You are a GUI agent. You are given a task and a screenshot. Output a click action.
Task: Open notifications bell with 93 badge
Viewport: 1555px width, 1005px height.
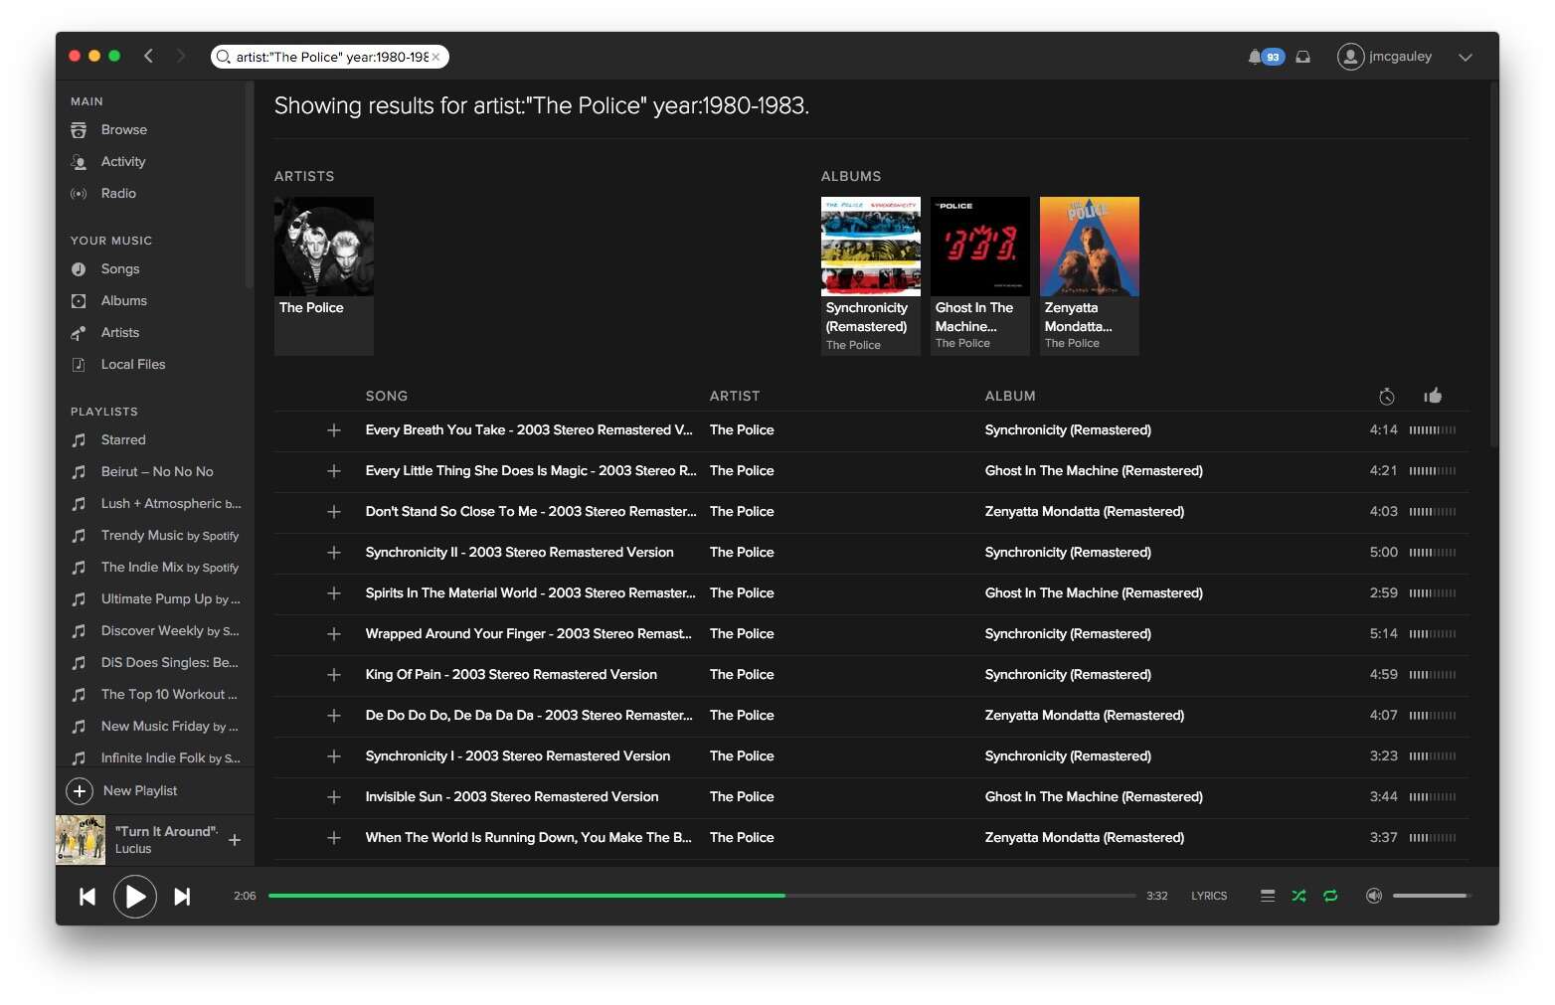click(1266, 57)
